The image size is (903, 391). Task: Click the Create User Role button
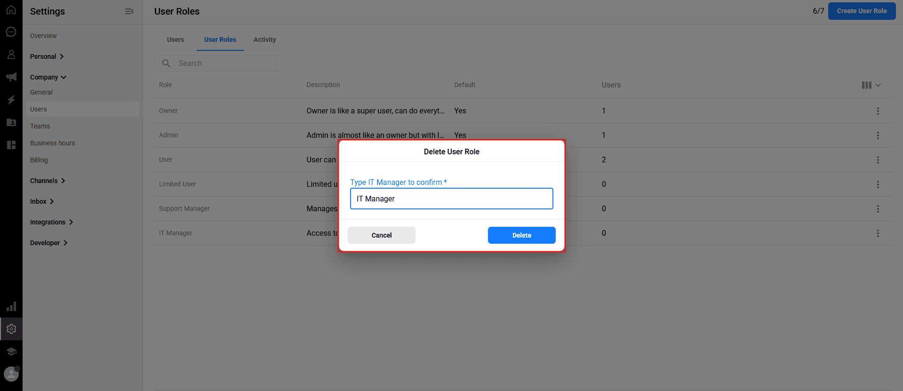point(862,11)
